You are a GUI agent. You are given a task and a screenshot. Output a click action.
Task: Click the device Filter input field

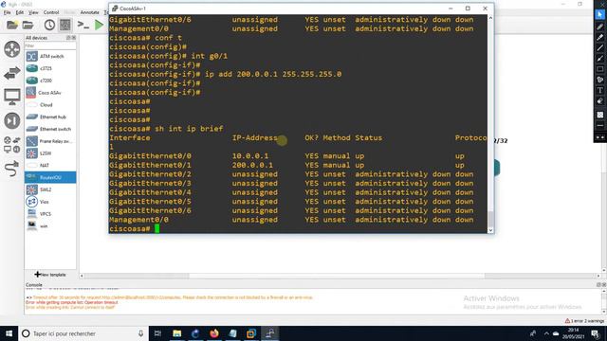[50, 45]
